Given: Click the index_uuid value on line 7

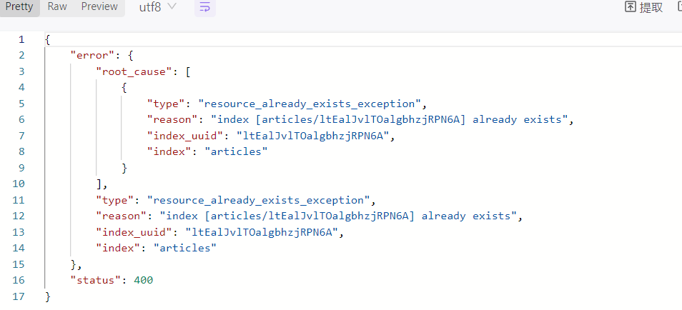Looking at the screenshot, I should (x=319, y=136).
